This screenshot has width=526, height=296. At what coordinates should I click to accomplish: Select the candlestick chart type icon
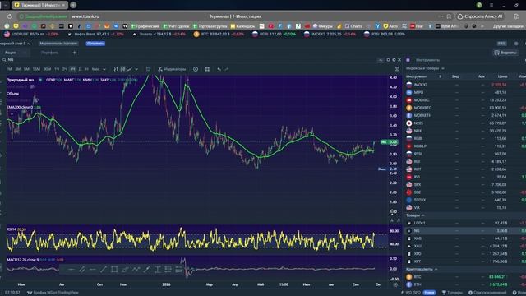pos(123,69)
